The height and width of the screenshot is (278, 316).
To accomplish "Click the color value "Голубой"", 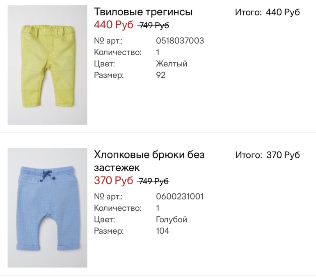I will pyautogui.click(x=172, y=220).
